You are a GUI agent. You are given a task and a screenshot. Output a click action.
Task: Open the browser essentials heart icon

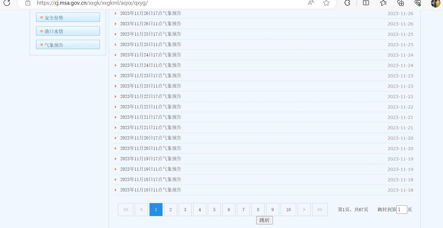[x=418, y=3]
